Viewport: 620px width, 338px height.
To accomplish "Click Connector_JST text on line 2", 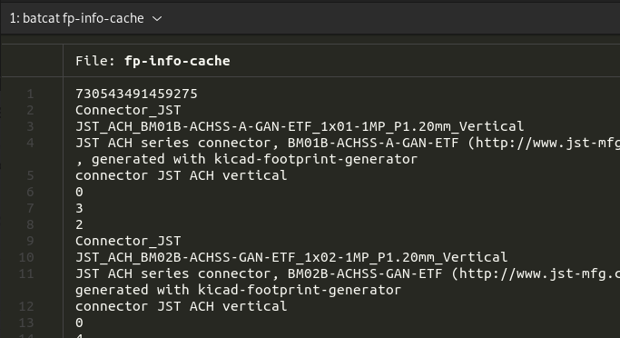I will pos(128,110).
